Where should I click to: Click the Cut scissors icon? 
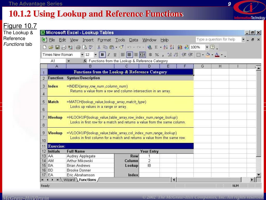pyautogui.click(x=99, y=47)
